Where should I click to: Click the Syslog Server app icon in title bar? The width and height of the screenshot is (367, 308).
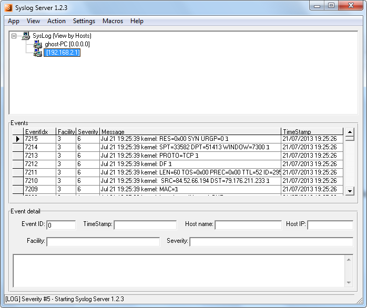(x=8, y=7)
